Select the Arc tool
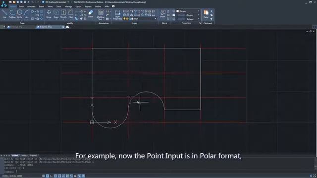 (27, 14)
